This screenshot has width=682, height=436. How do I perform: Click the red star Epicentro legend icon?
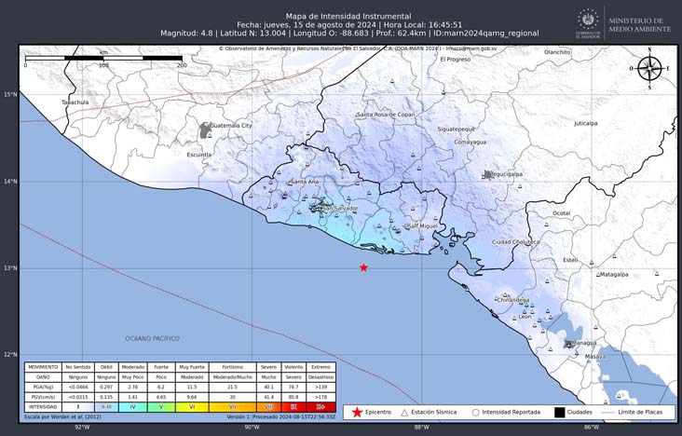coord(356,412)
